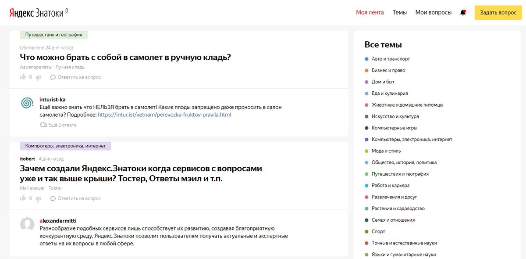Choose the Дом и быт topic
Image resolution: width=526 pixels, height=259 pixels.
383,82
